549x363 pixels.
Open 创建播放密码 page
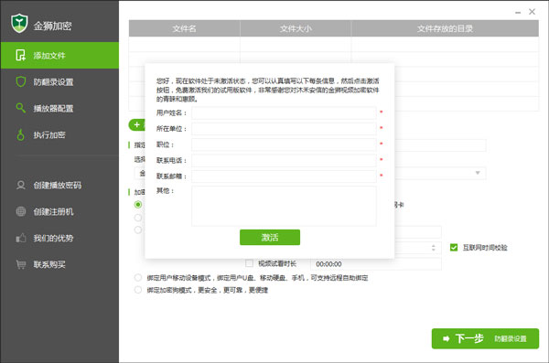pos(59,186)
